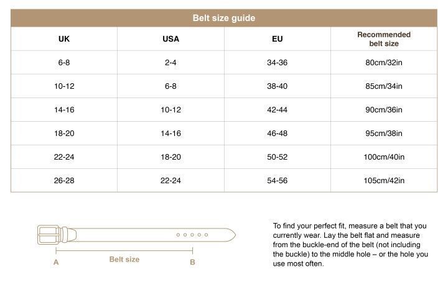The image size is (448, 295).
Task: Select the 'Belt size guide' title bar
Action: point(224,18)
